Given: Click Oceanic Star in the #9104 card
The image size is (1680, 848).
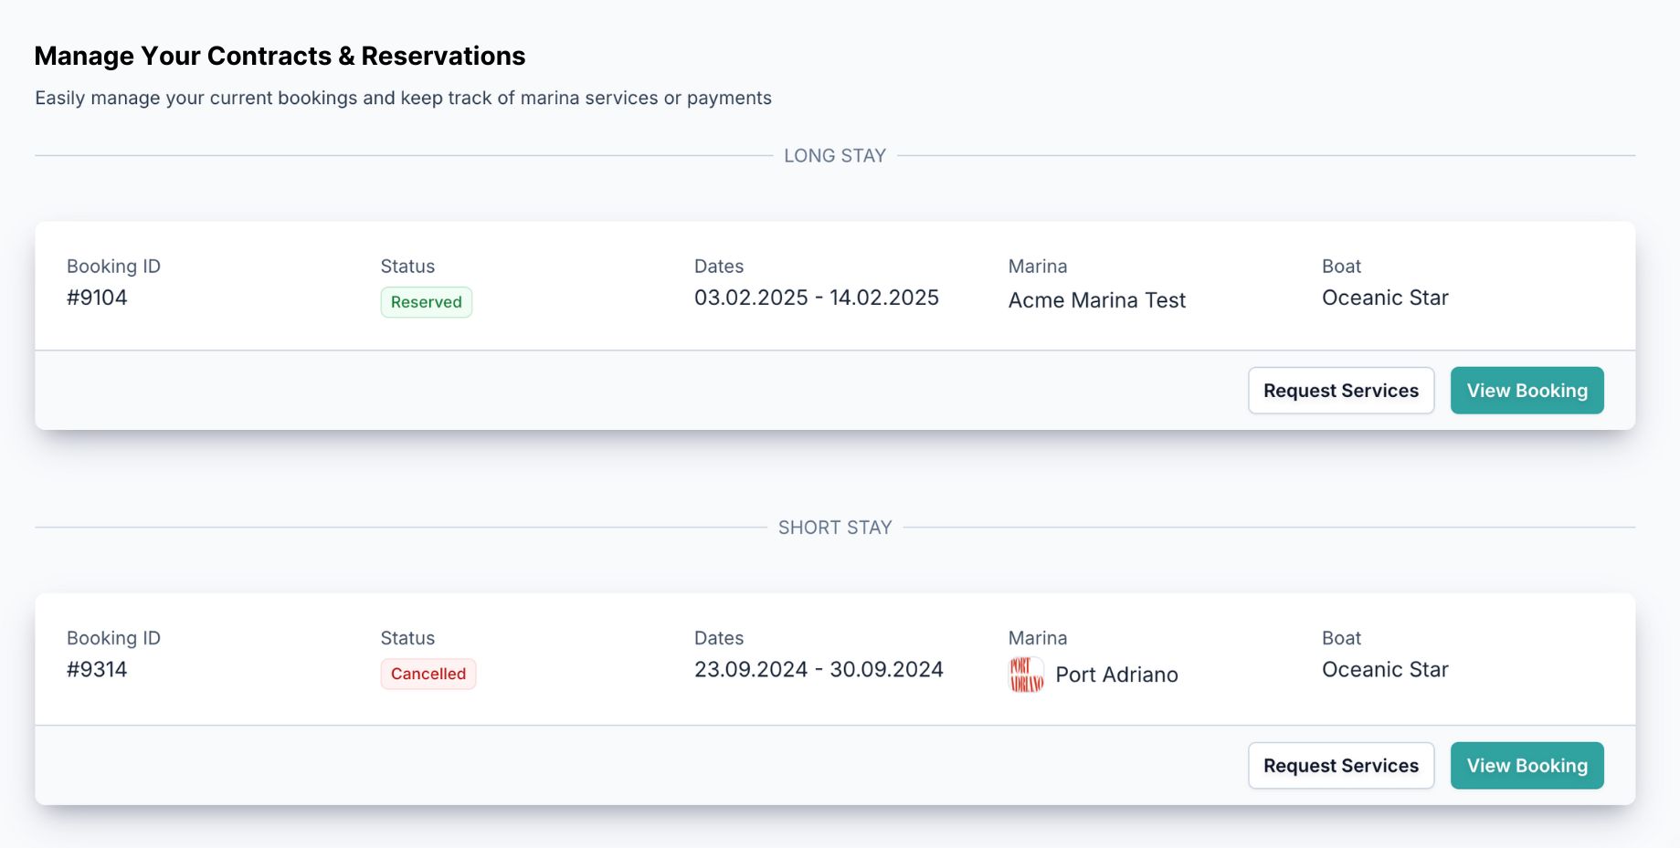Looking at the screenshot, I should click(1385, 298).
